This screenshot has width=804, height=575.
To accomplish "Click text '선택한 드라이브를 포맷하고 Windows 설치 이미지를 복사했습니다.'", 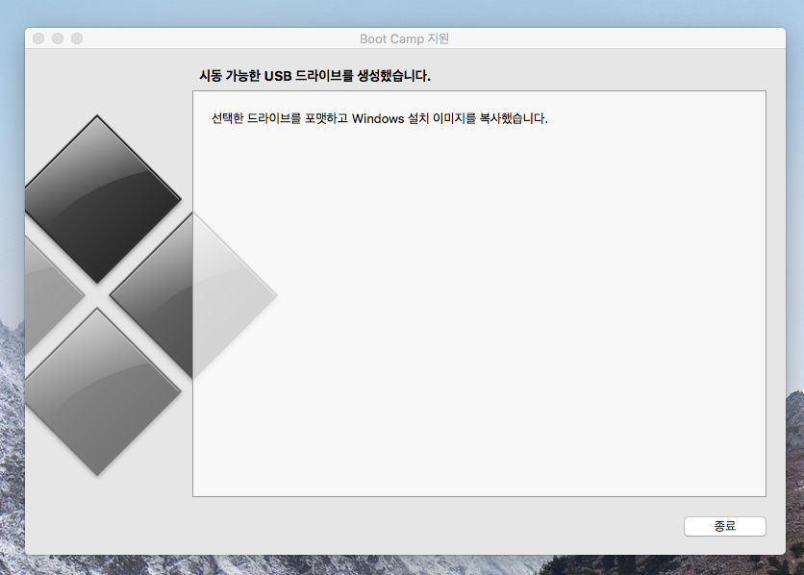I will (x=380, y=118).
